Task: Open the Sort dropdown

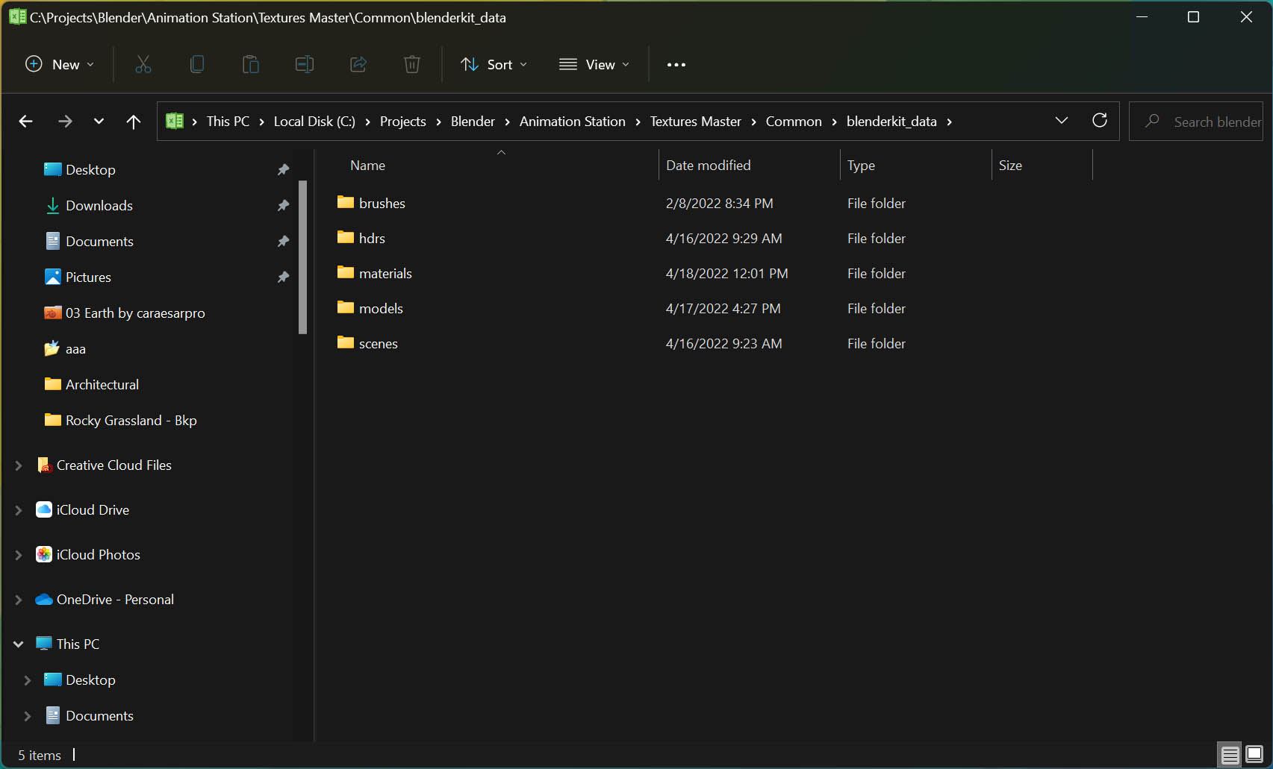Action: [494, 64]
